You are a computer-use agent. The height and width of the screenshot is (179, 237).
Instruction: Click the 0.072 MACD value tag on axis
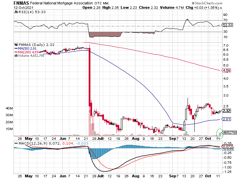coord(227,147)
